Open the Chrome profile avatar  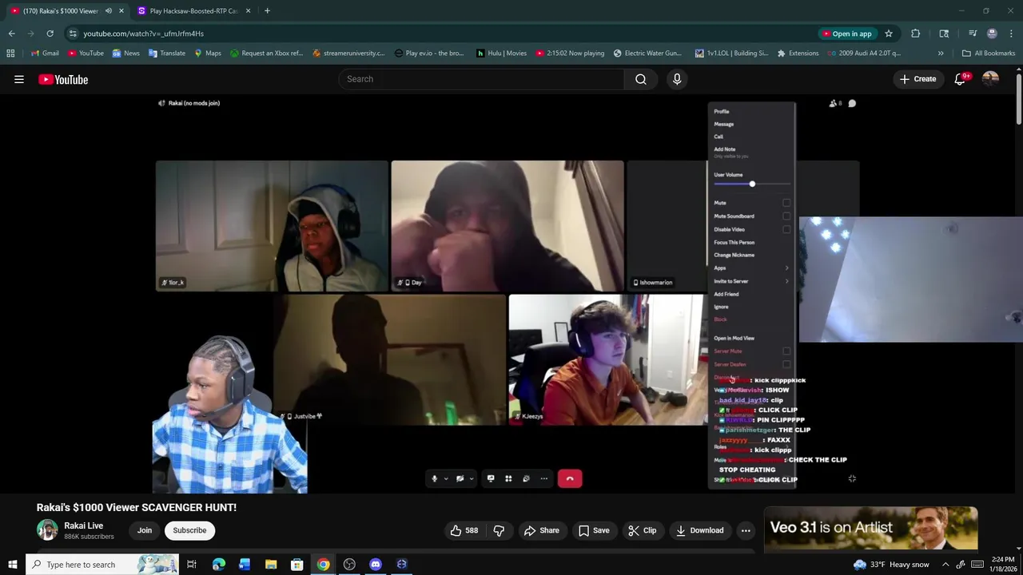click(x=992, y=34)
